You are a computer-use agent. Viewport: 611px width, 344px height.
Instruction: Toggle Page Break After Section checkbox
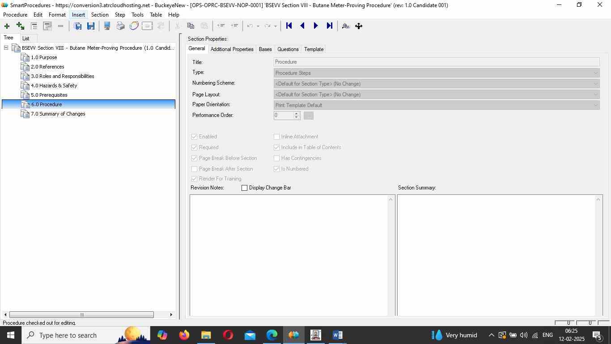[194, 169]
